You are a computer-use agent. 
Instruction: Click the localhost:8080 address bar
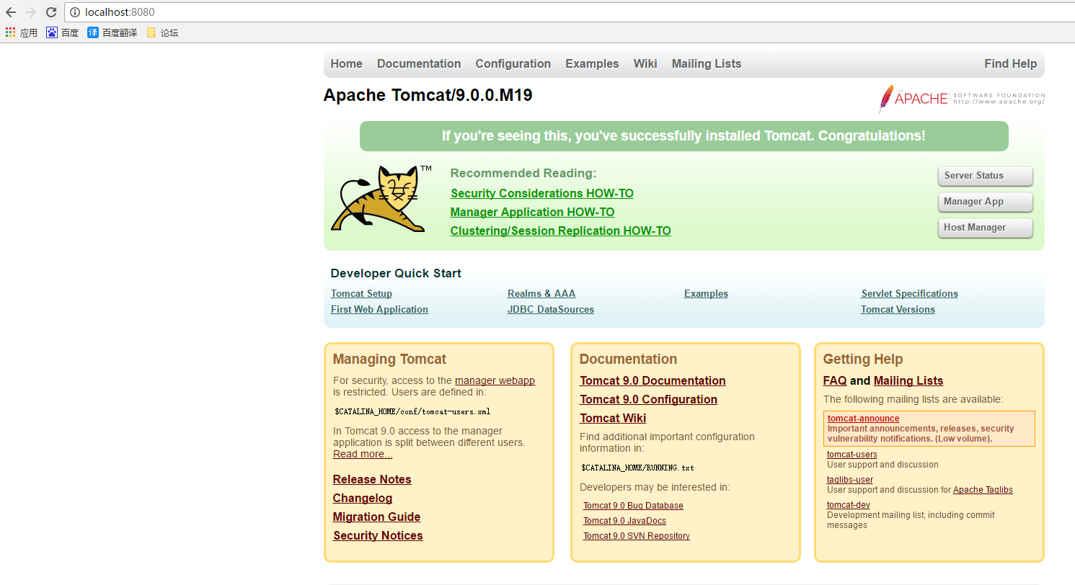[570, 12]
